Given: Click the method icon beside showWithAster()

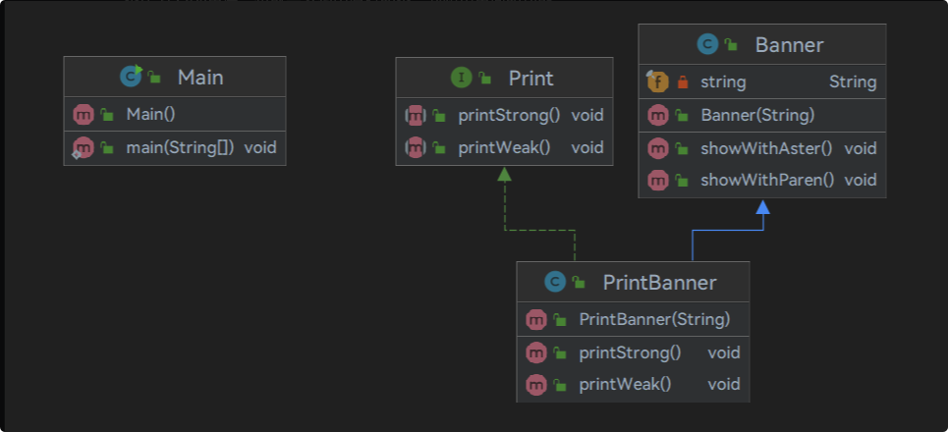Looking at the screenshot, I should (658, 148).
